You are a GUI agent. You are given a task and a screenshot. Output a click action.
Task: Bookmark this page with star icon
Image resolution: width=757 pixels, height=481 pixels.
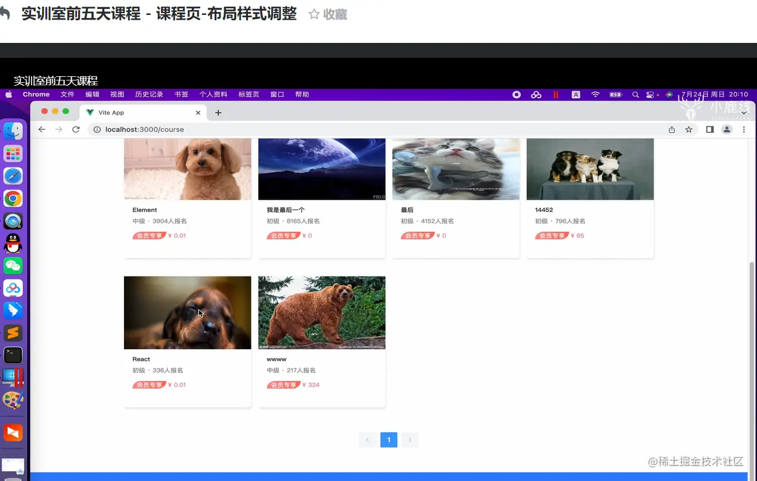click(x=688, y=129)
